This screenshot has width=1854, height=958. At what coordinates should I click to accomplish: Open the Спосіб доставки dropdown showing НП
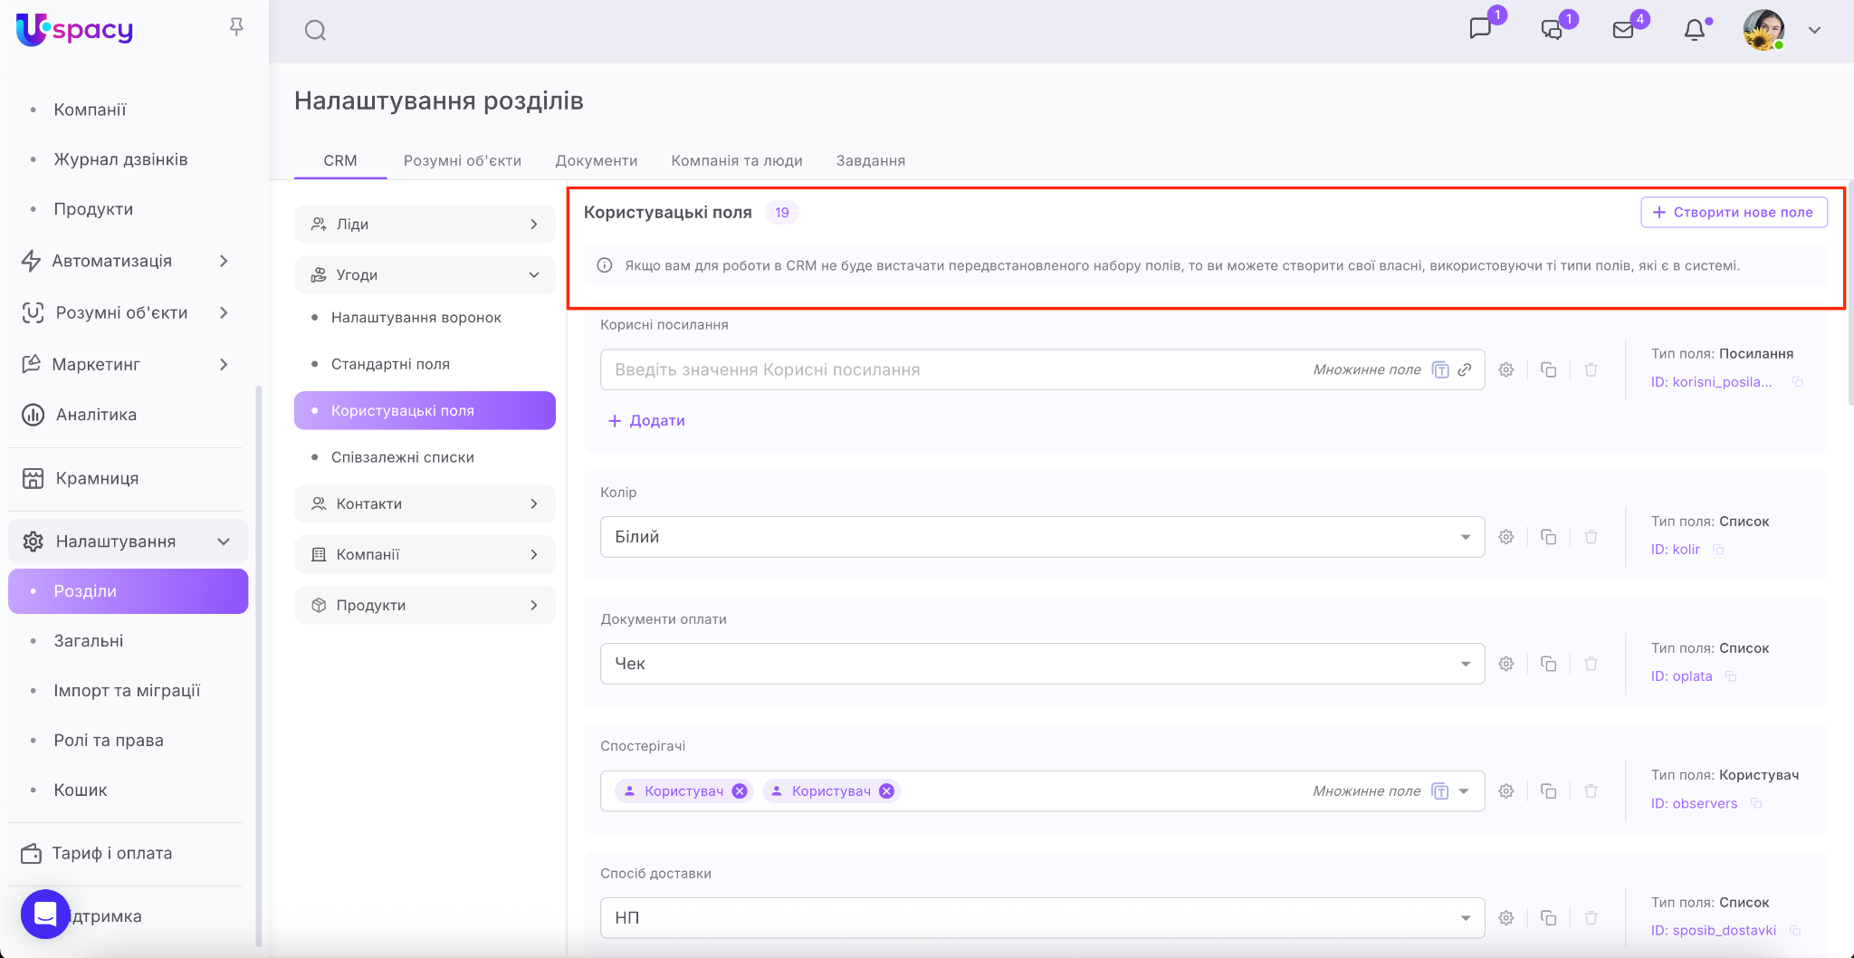pyautogui.click(x=1041, y=918)
